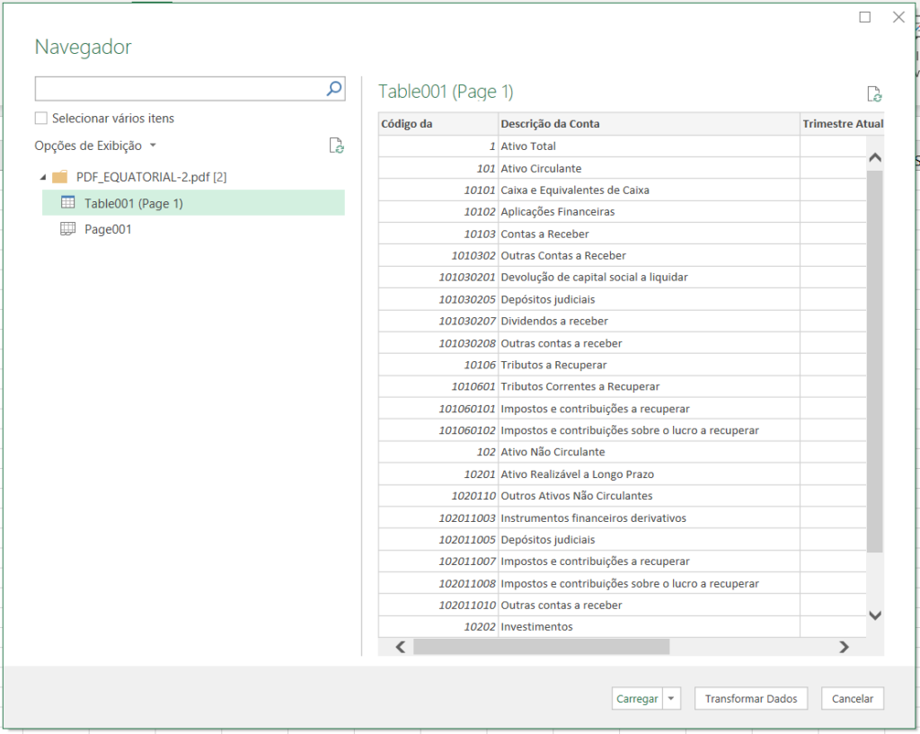Click the Table001 (Page 1) preview heading
920x734 pixels.
coord(446,92)
